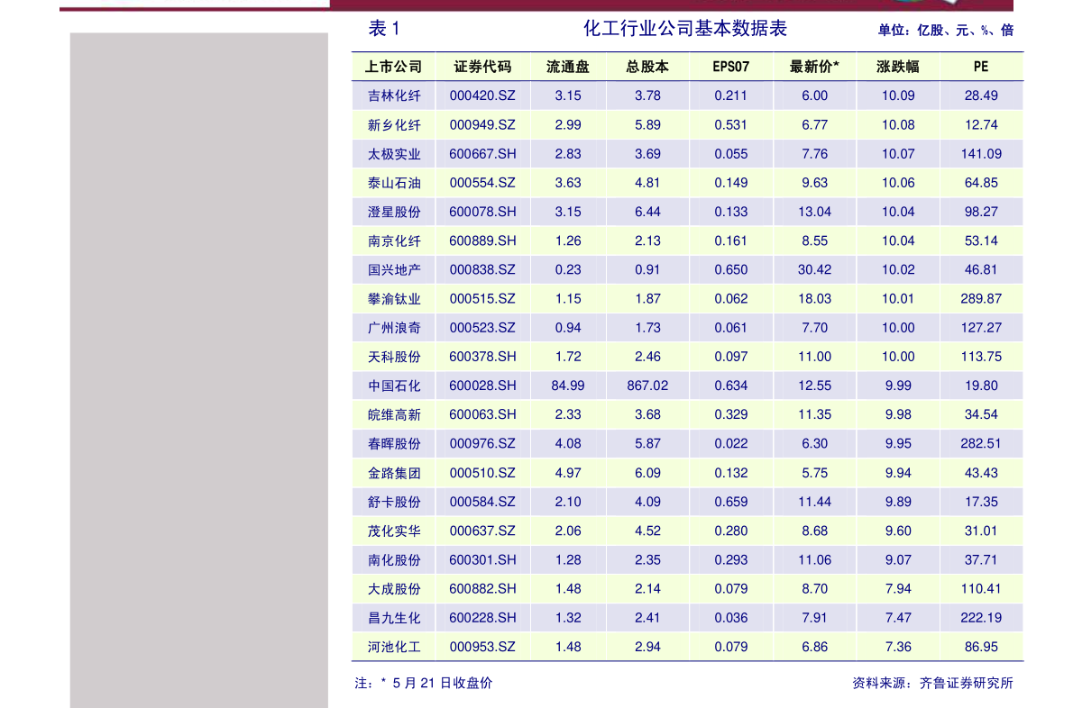Image resolution: width=1073 pixels, height=708 pixels.
Task: Click the 涨跌幅 column header
Action: (898, 67)
